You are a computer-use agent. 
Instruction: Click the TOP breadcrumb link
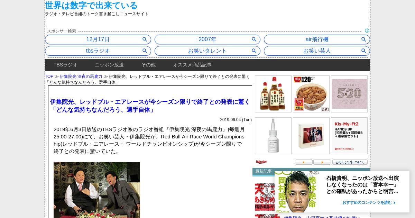49,76
